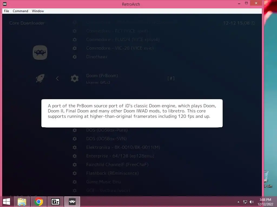
Task: Select DOS (DOSBox-Pure) core
Action: tap(107, 130)
